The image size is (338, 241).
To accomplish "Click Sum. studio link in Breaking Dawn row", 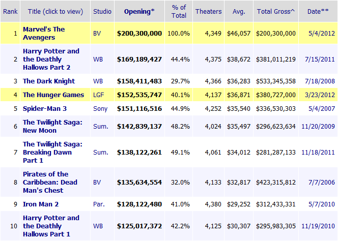I will pos(101,152).
